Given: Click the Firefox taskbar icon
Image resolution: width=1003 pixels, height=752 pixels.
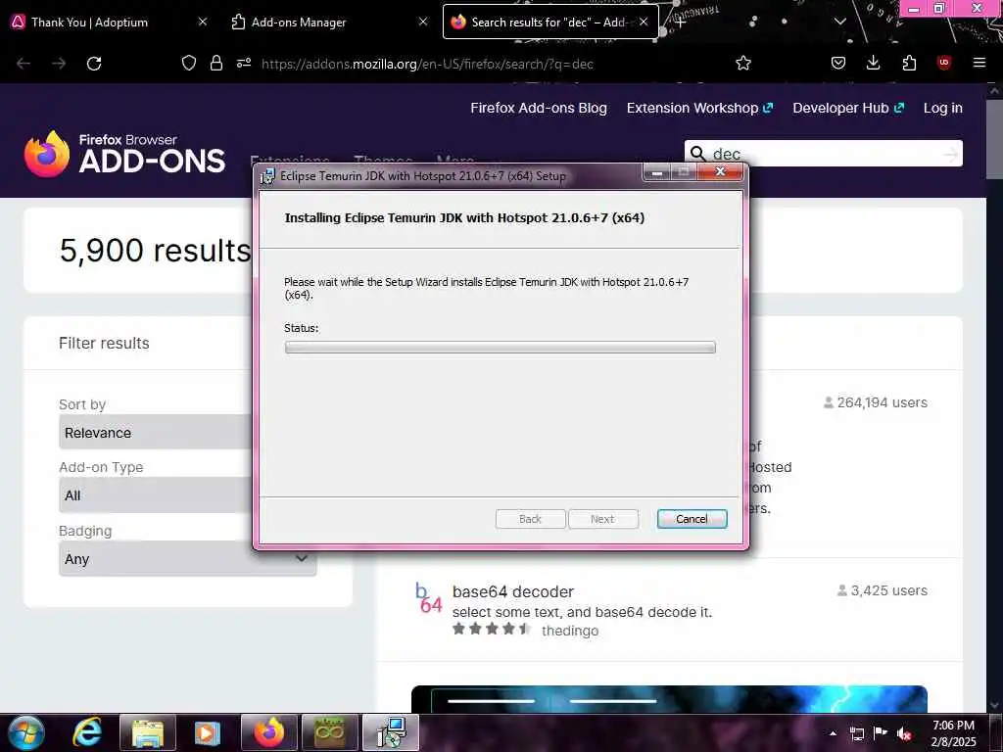Looking at the screenshot, I should (268, 732).
